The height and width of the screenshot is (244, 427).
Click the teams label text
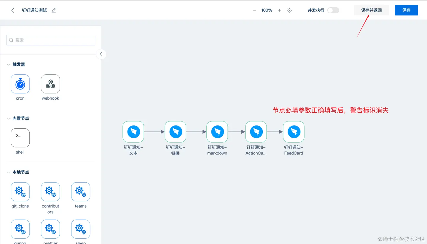(81, 206)
